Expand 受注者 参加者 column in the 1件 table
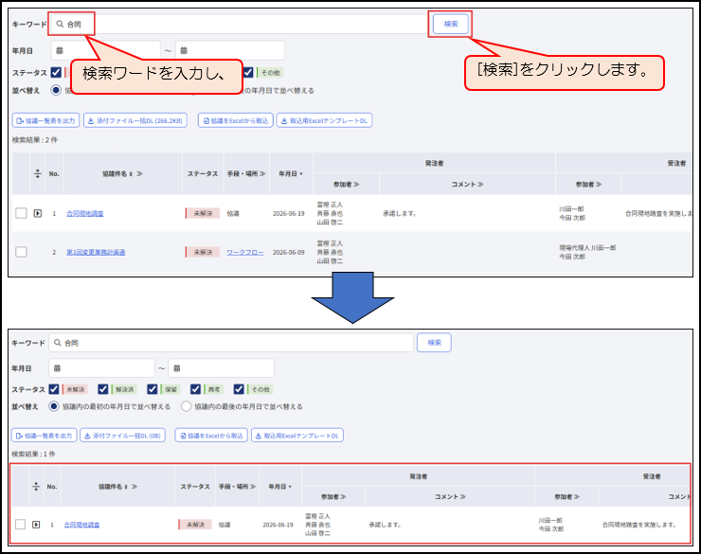The width and height of the screenshot is (701, 554). pyautogui.click(x=577, y=497)
